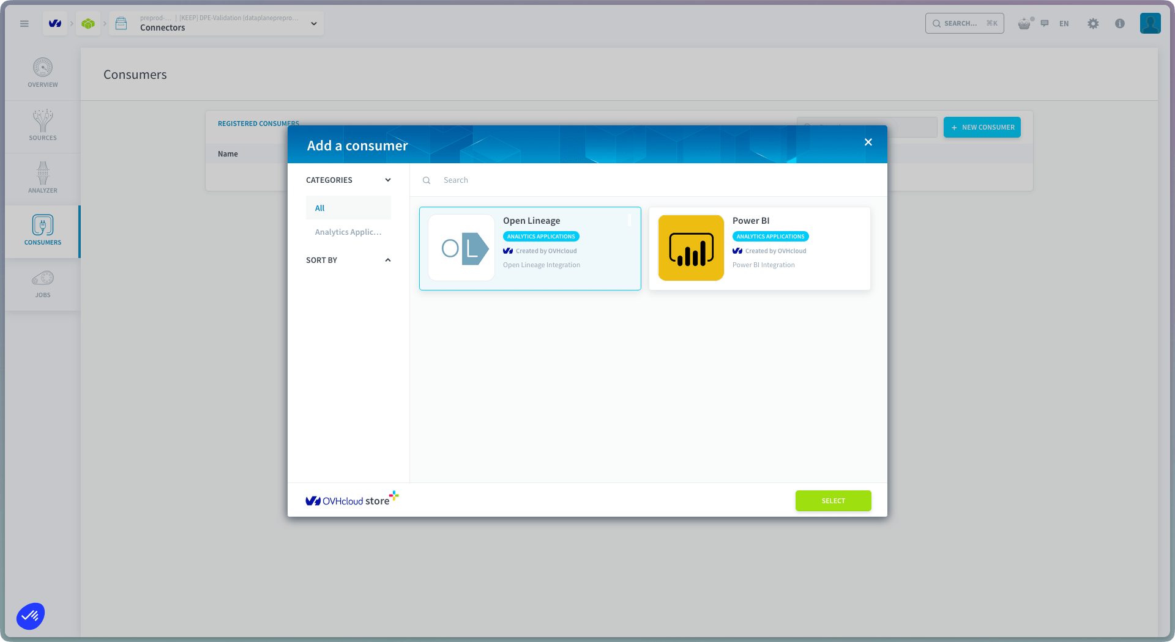The height and width of the screenshot is (642, 1175).
Task: Go to Overview in the sidebar
Action: click(43, 73)
